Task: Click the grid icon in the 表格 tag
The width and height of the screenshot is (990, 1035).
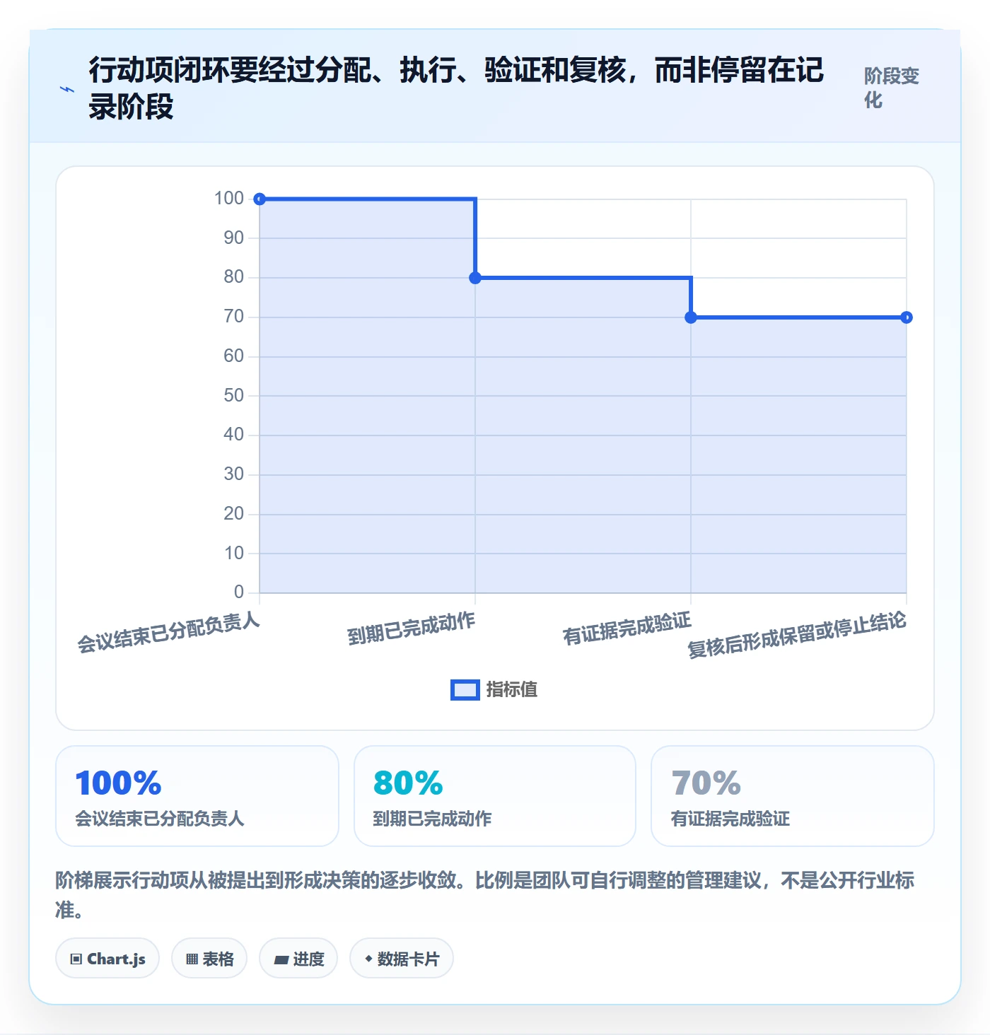Action: tap(192, 959)
